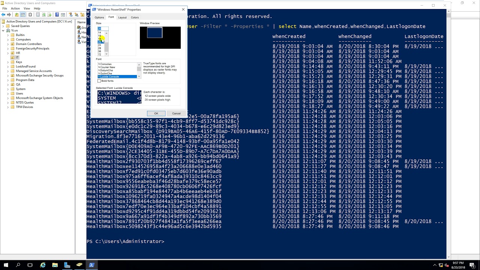Expand the Domain Controllers node
Viewport: 480px width, 270px height.
pos(8,44)
